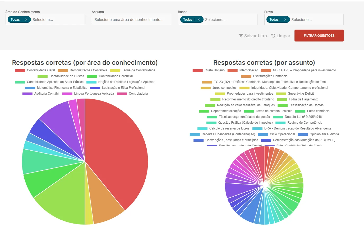Screen dimensions: 364x227
Task: Remove the Todas tag in Banca filter
Action: coord(199,20)
